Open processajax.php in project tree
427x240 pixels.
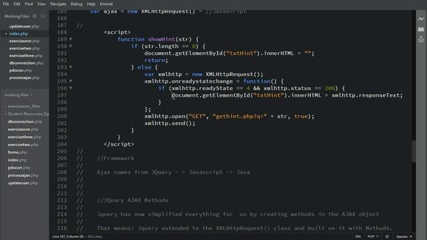click(23, 175)
